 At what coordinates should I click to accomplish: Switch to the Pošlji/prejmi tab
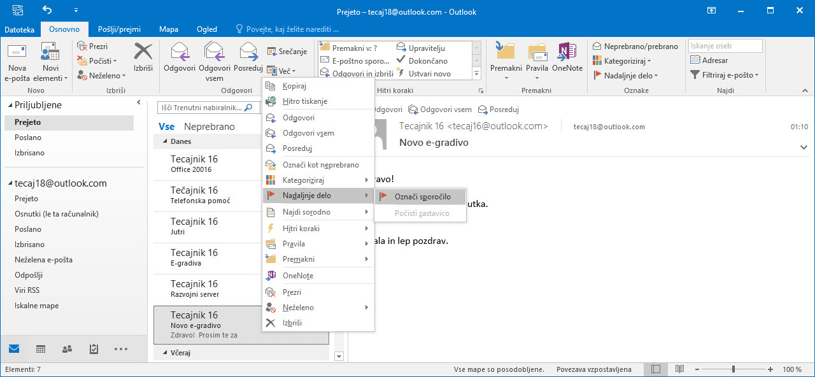[x=119, y=29]
